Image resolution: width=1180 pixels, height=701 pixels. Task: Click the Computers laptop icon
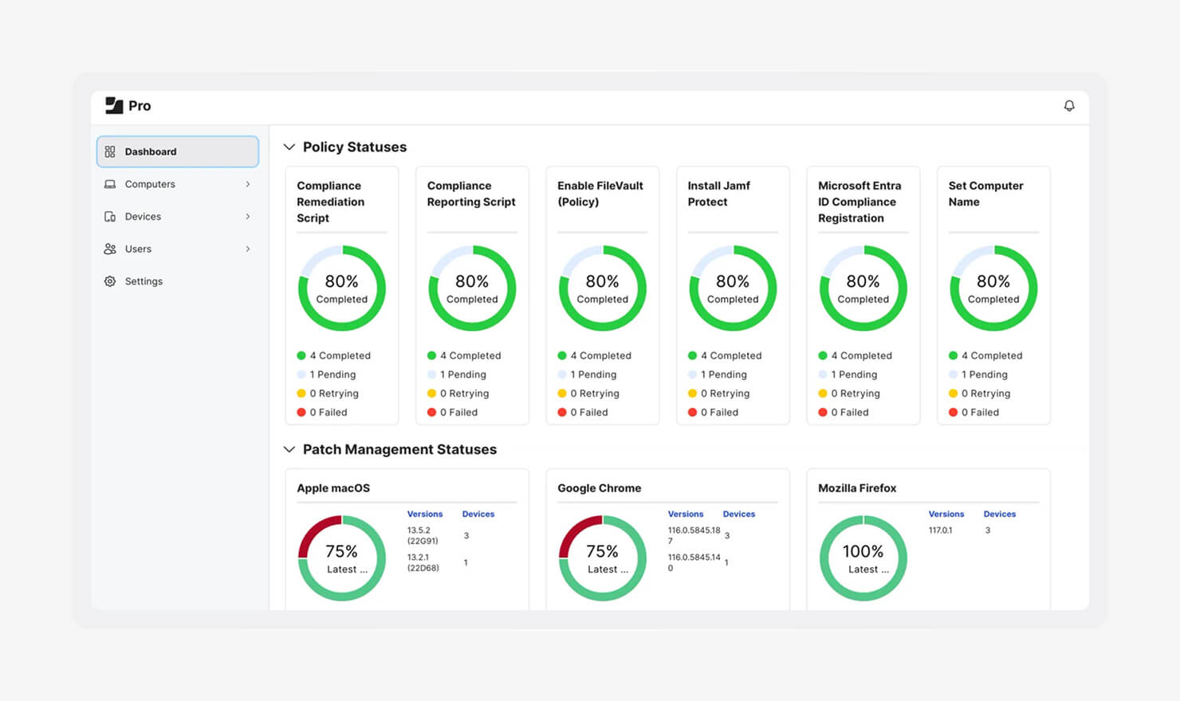110,184
